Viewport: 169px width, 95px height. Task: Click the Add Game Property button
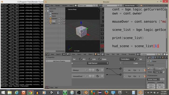[x=58, y=61]
